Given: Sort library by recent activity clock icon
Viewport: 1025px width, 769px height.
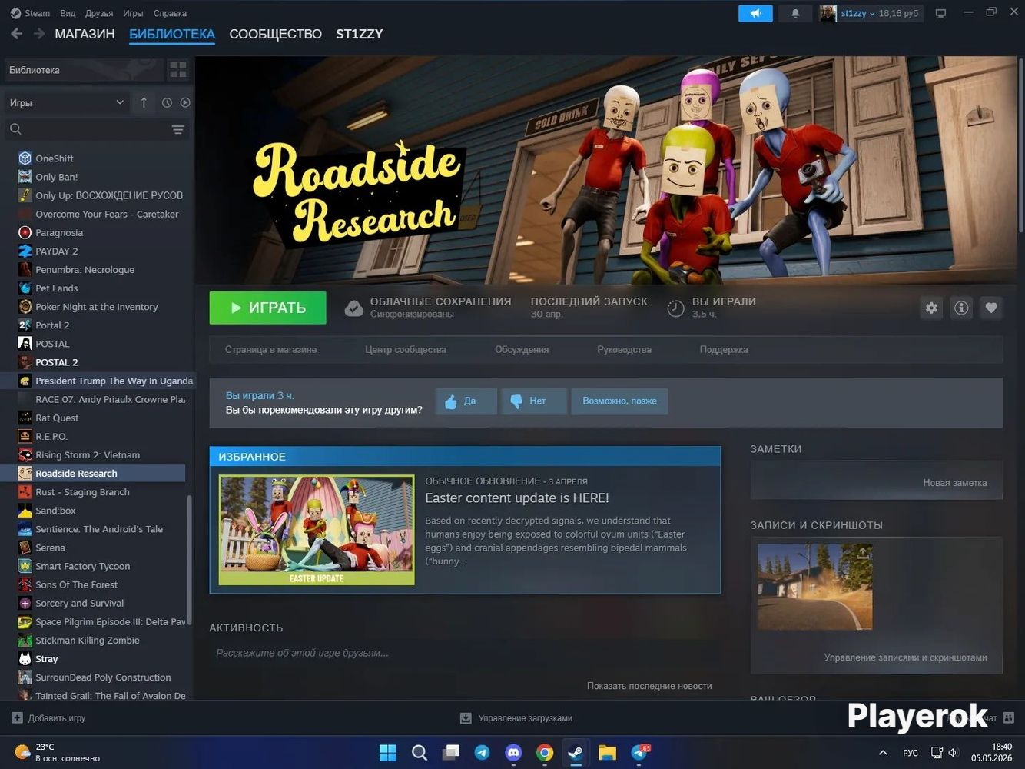Looking at the screenshot, I should (167, 102).
